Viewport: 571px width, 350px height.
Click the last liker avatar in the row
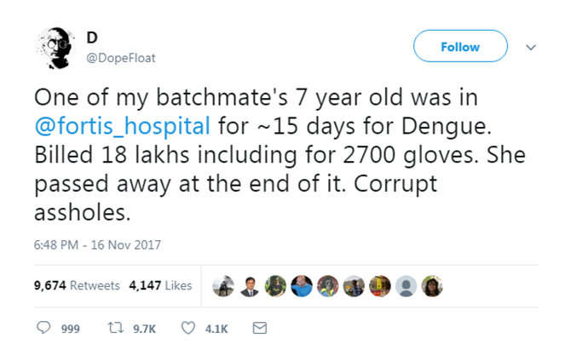[x=432, y=286]
